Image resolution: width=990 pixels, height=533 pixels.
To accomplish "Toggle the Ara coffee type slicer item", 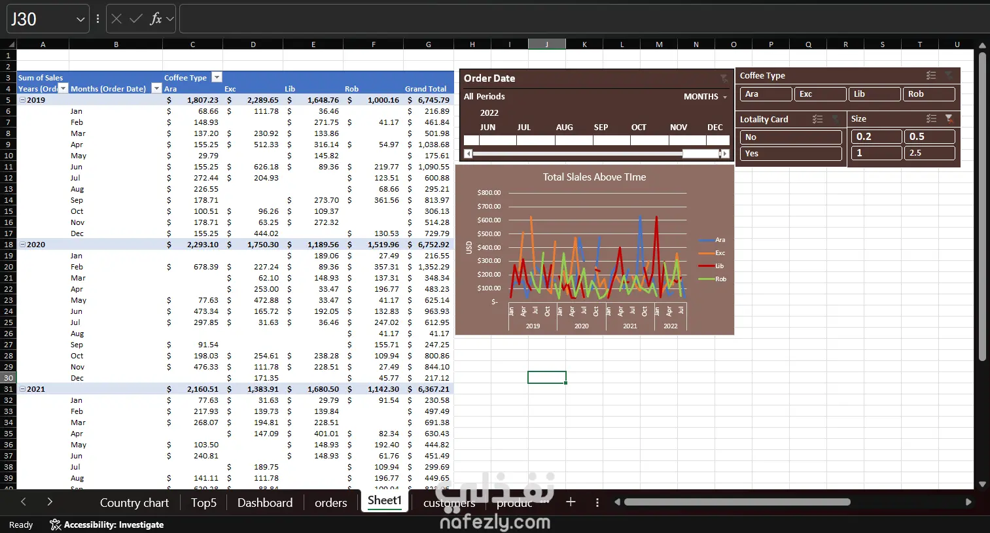I will pyautogui.click(x=766, y=94).
